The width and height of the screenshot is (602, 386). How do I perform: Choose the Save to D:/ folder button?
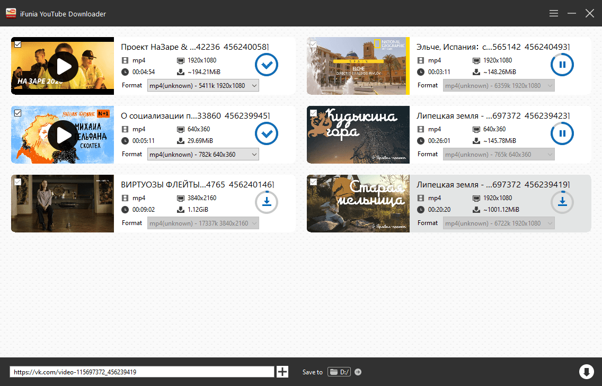click(339, 372)
